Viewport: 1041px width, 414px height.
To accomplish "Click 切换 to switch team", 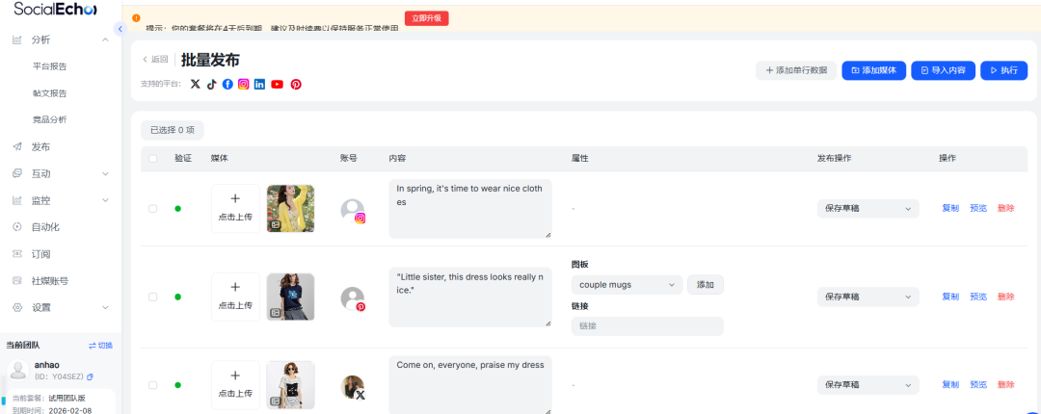I will [101, 346].
